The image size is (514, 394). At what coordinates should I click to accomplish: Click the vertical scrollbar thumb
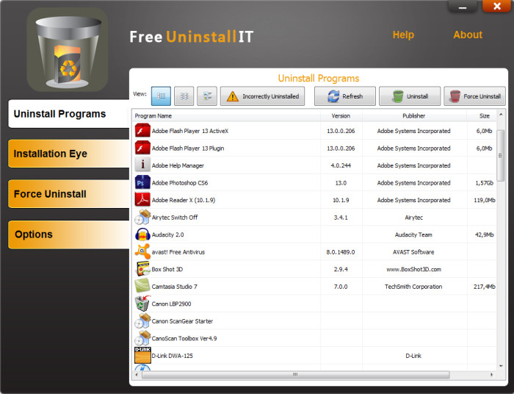click(x=501, y=156)
